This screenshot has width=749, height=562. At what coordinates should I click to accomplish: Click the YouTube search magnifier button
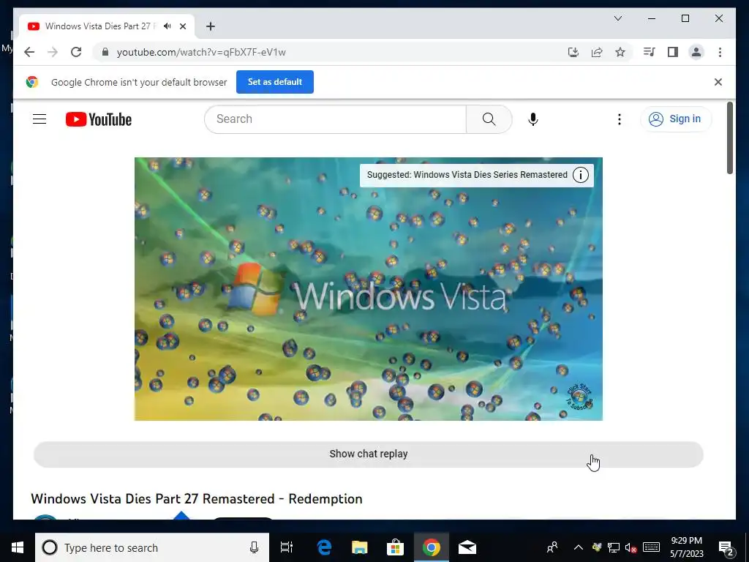pos(489,119)
